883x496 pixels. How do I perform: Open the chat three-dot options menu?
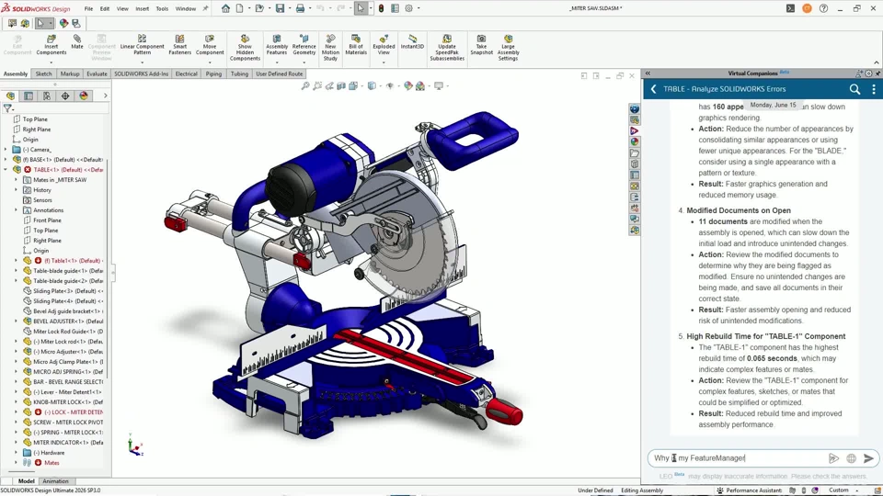[874, 89]
